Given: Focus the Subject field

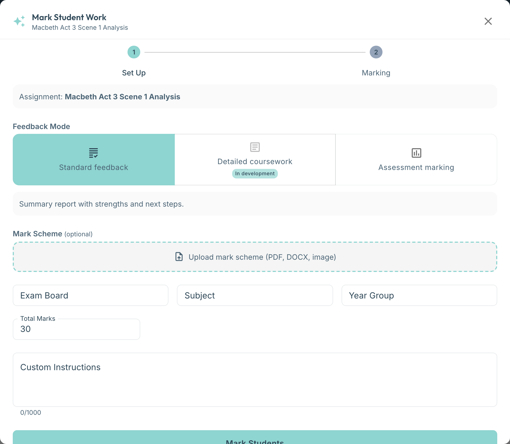Looking at the screenshot, I should [x=255, y=295].
